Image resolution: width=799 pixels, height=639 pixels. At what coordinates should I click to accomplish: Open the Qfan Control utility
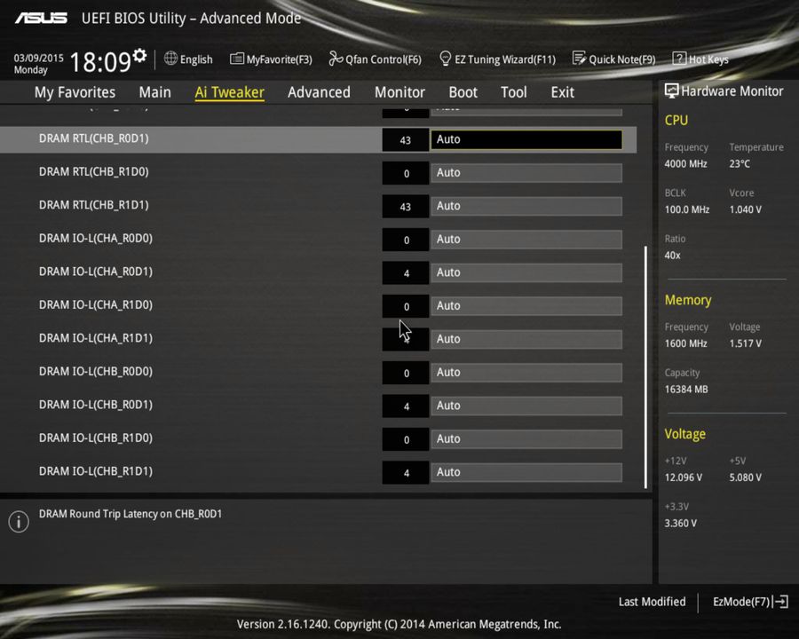(x=375, y=59)
